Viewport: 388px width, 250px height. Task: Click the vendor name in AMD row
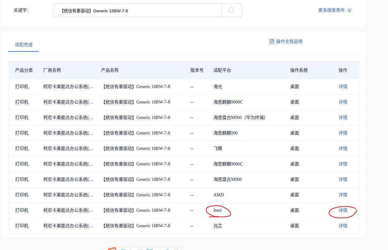pos(68,195)
